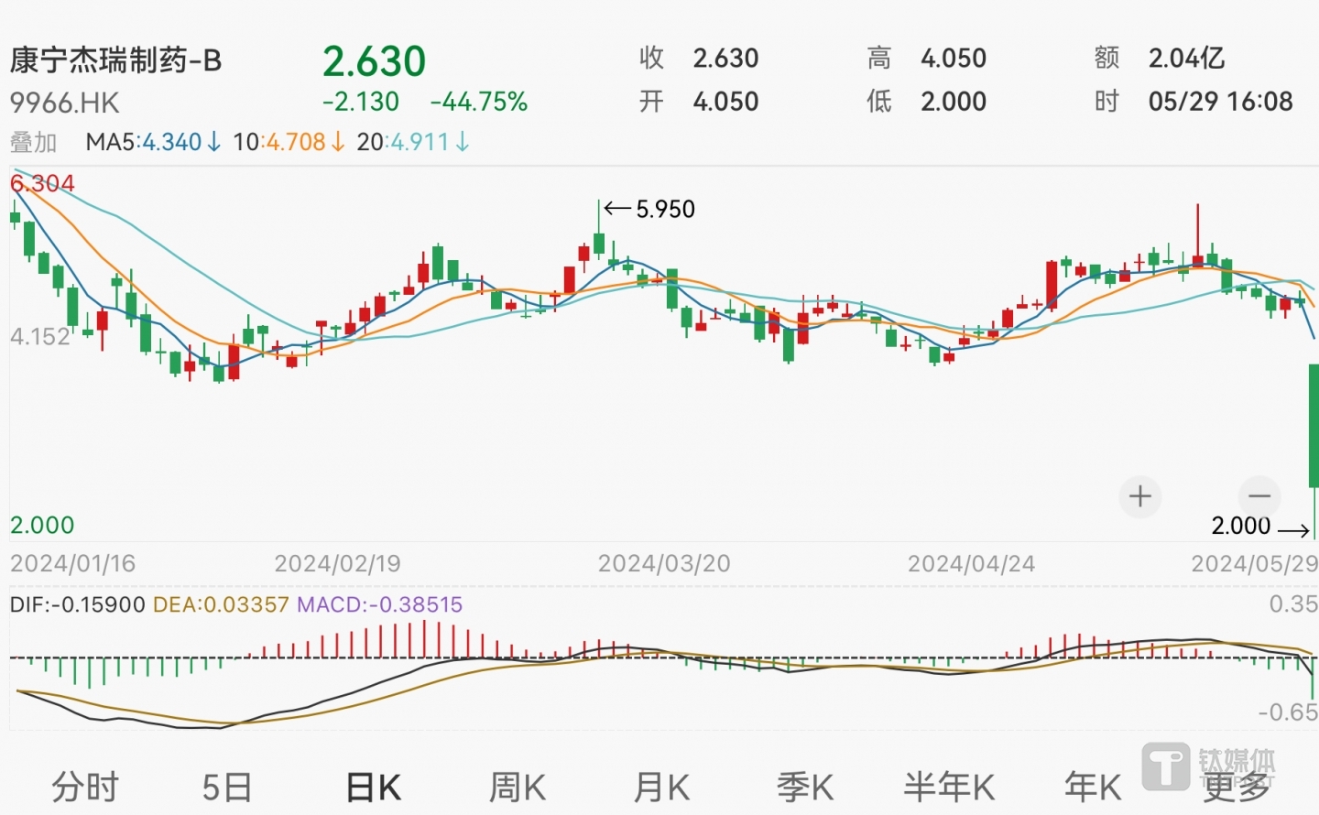
Task: Click the 叠加 overlay button
Action: pyautogui.click(x=34, y=142)
